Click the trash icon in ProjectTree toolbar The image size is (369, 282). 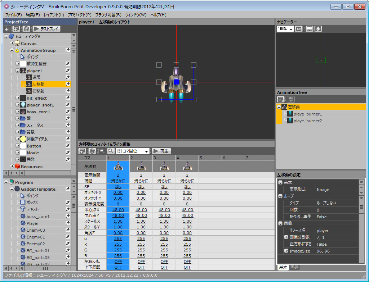[26, 29]
